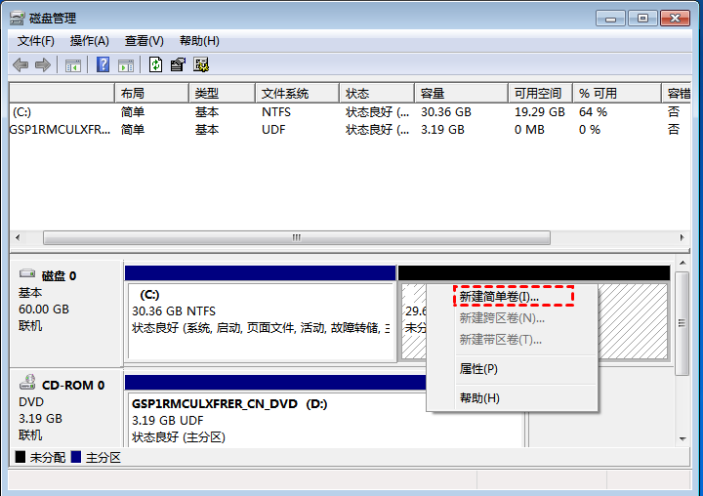Sort by the % 可用 column header
The image size is (703, 496).
click(x=617, y=94)
